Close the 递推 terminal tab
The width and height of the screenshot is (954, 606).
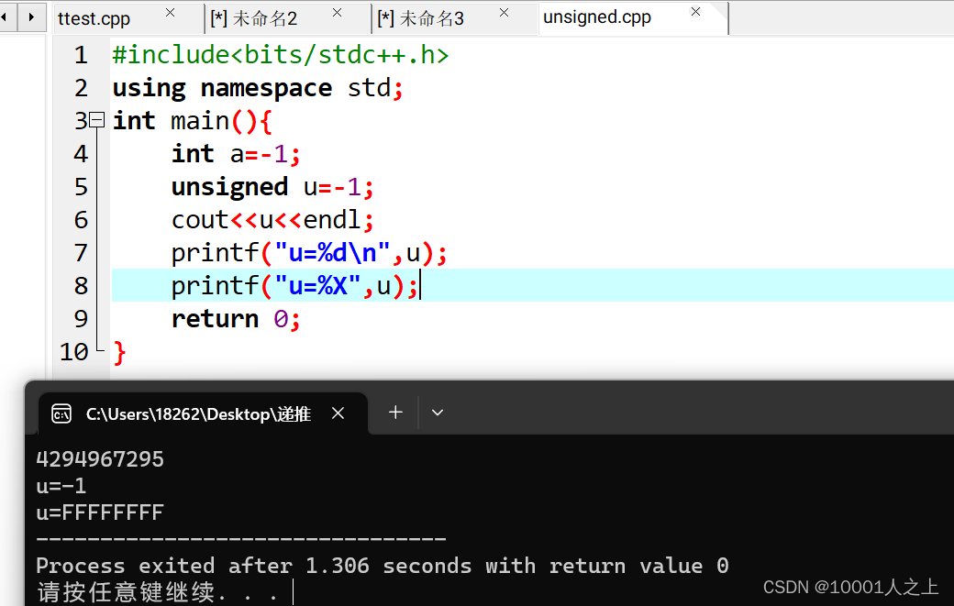[338, 413]
